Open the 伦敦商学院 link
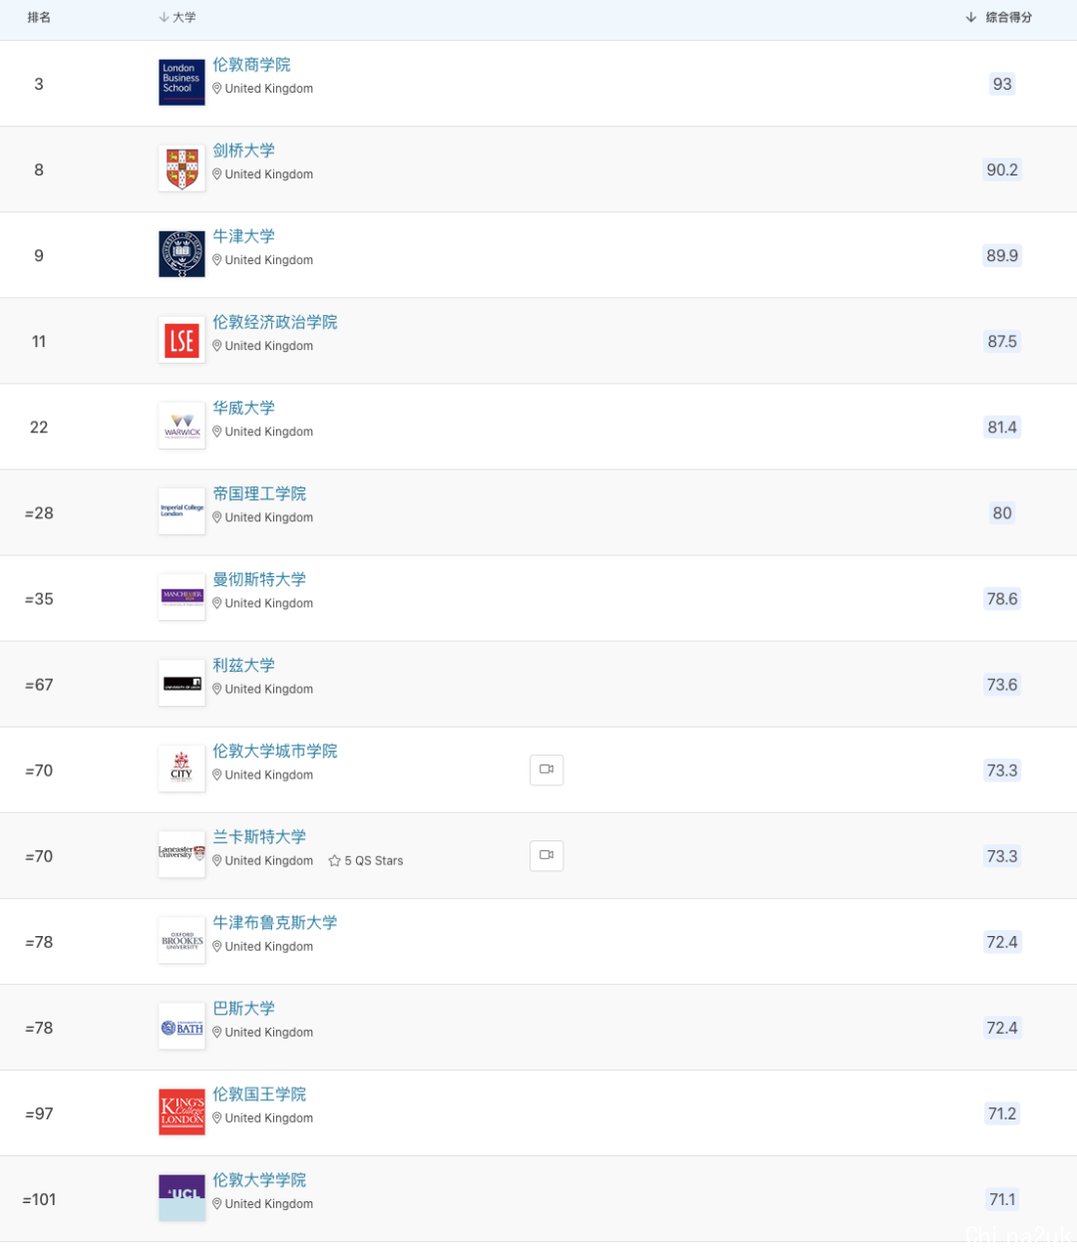The width and height of the screenshot is (1077, 1248). point(251,65)
